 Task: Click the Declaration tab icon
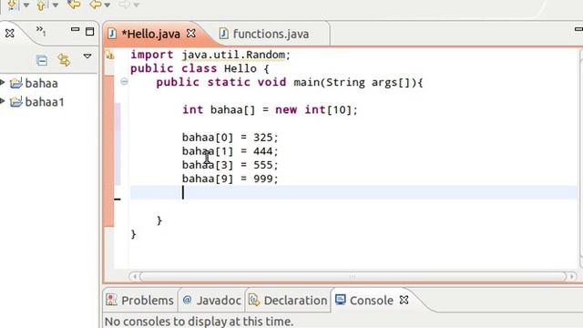pos(254,300)
